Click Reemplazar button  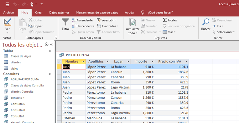point(222,20)
